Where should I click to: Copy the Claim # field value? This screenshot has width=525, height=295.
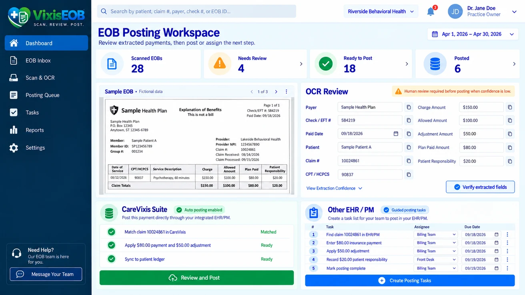(409, 161)
